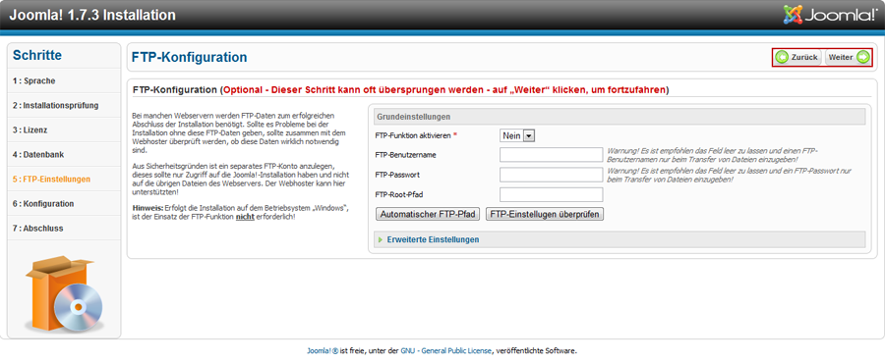Click the Zurück back button

pyautogui.click(x=796, y=58)
